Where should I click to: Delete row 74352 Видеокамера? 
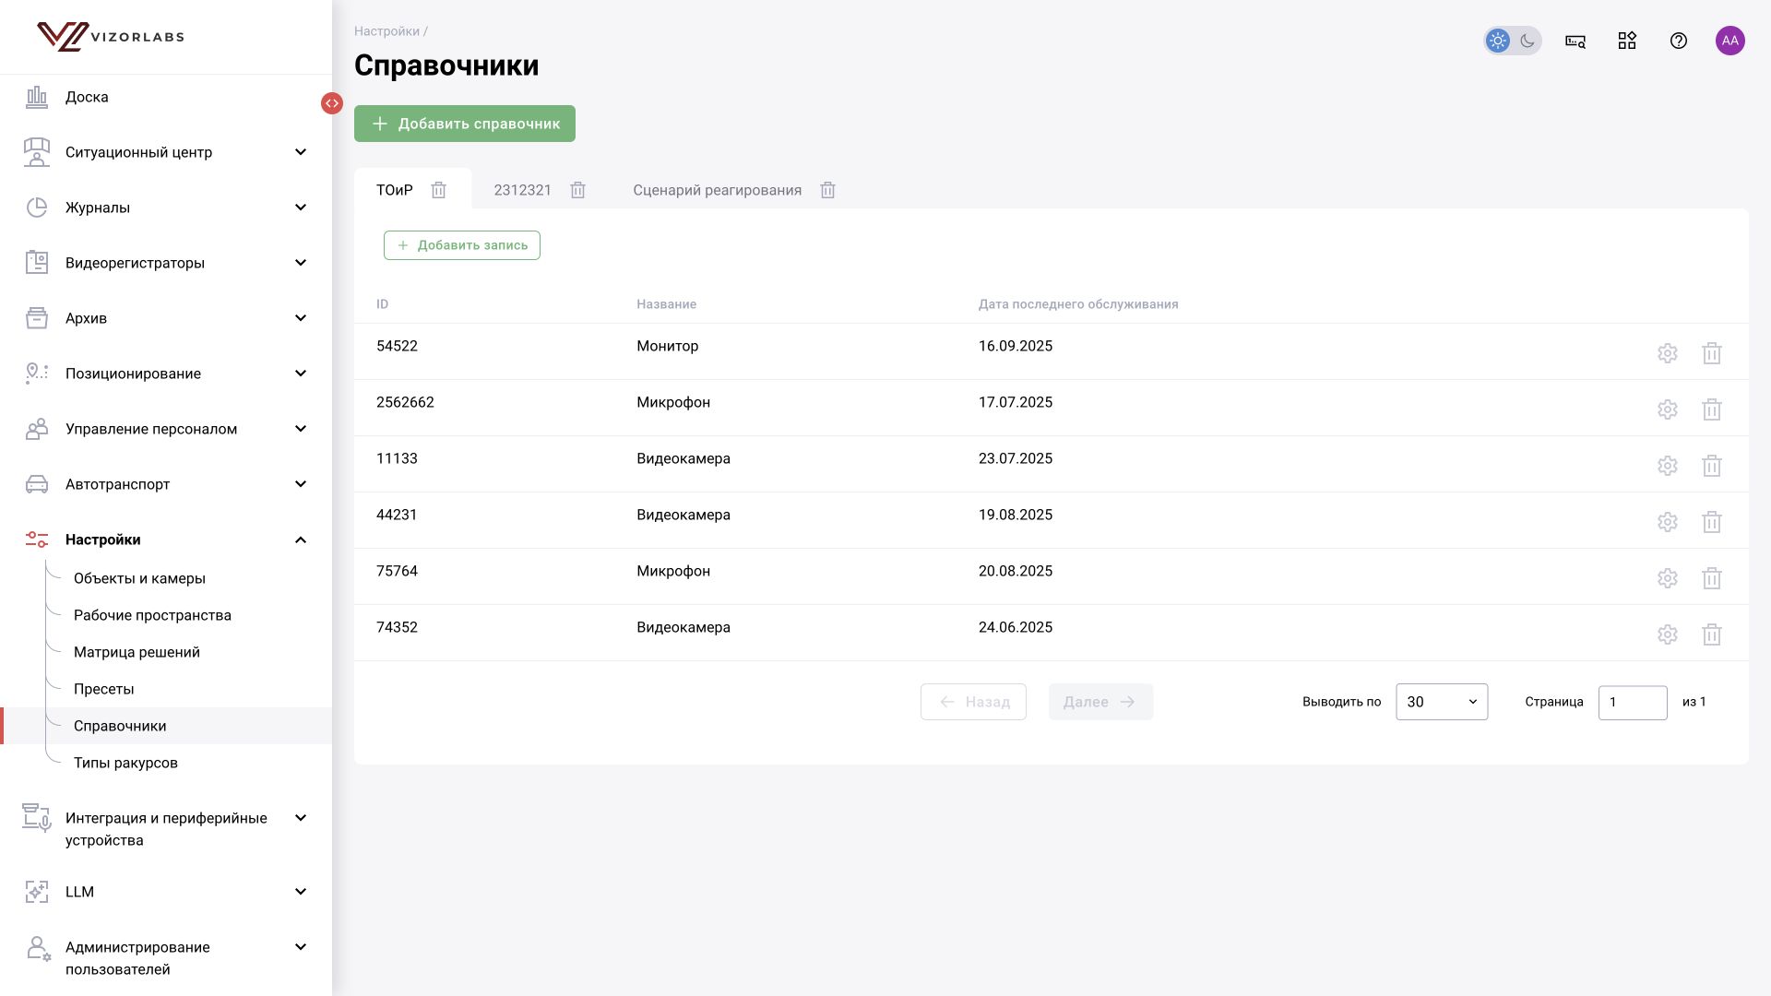pyautogui.click(x=1712, y=634)
